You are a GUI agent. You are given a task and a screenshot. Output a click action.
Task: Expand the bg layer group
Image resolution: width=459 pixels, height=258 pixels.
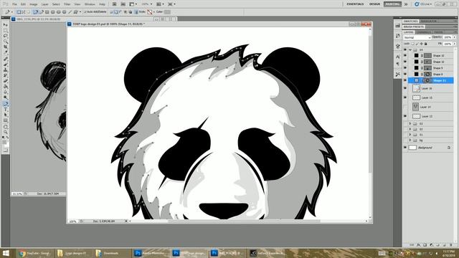410,140
